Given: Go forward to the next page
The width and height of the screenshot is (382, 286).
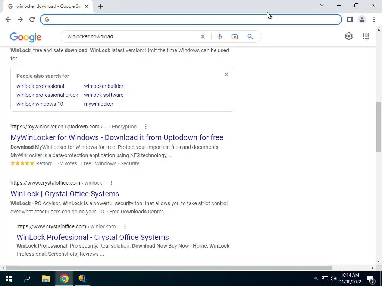Looking at the screenshot, I should pos(20,19).
